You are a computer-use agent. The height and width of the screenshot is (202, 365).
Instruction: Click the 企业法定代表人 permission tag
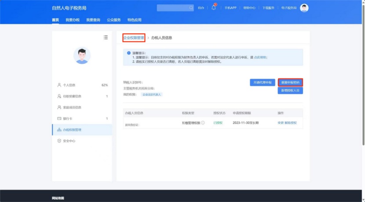[152, 94]
